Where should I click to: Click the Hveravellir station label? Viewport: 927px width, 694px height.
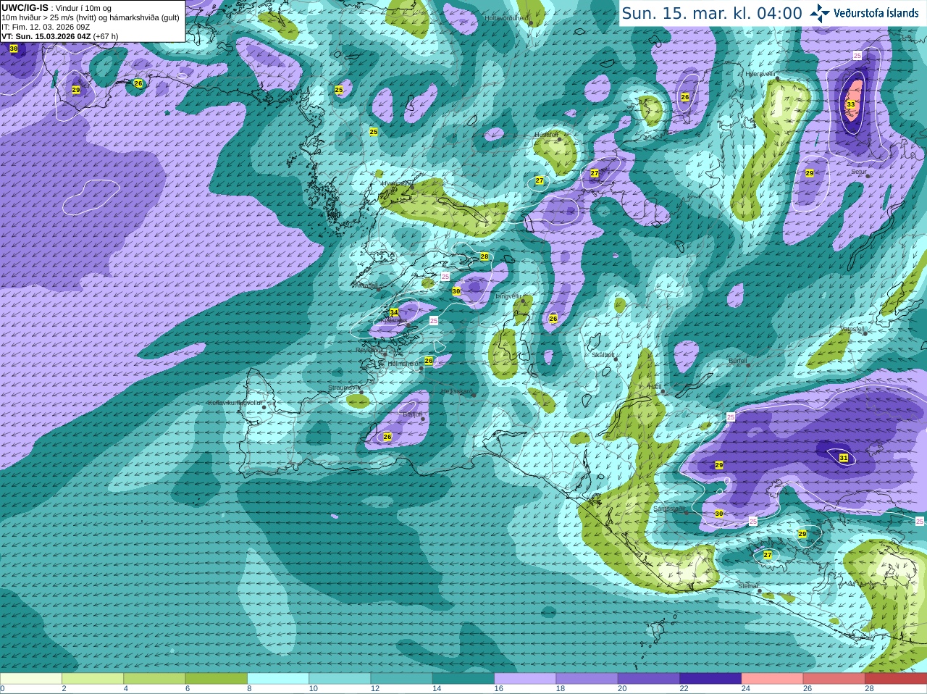[x=760, y=74]
